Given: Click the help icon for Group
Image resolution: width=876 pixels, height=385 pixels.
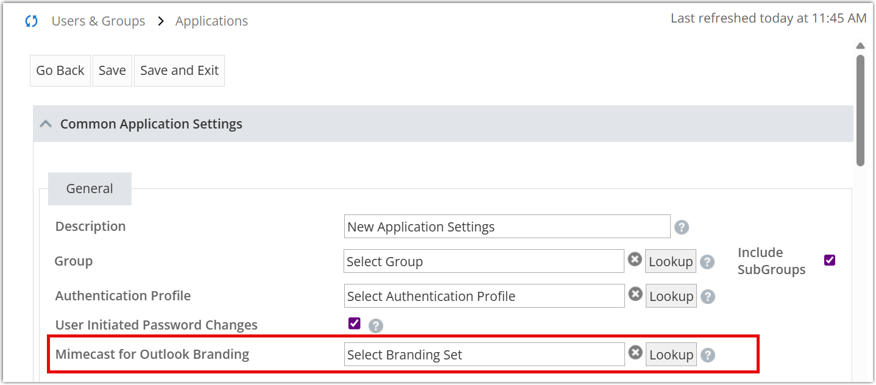Looking at the screenshot, I should coord(707,262).
